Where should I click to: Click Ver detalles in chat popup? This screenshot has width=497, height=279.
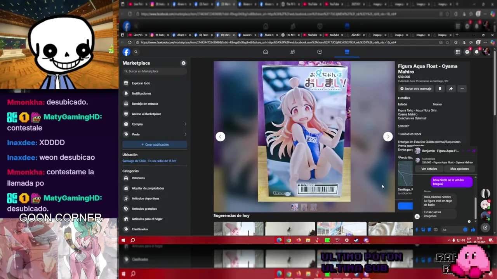(x=429, y=169)
